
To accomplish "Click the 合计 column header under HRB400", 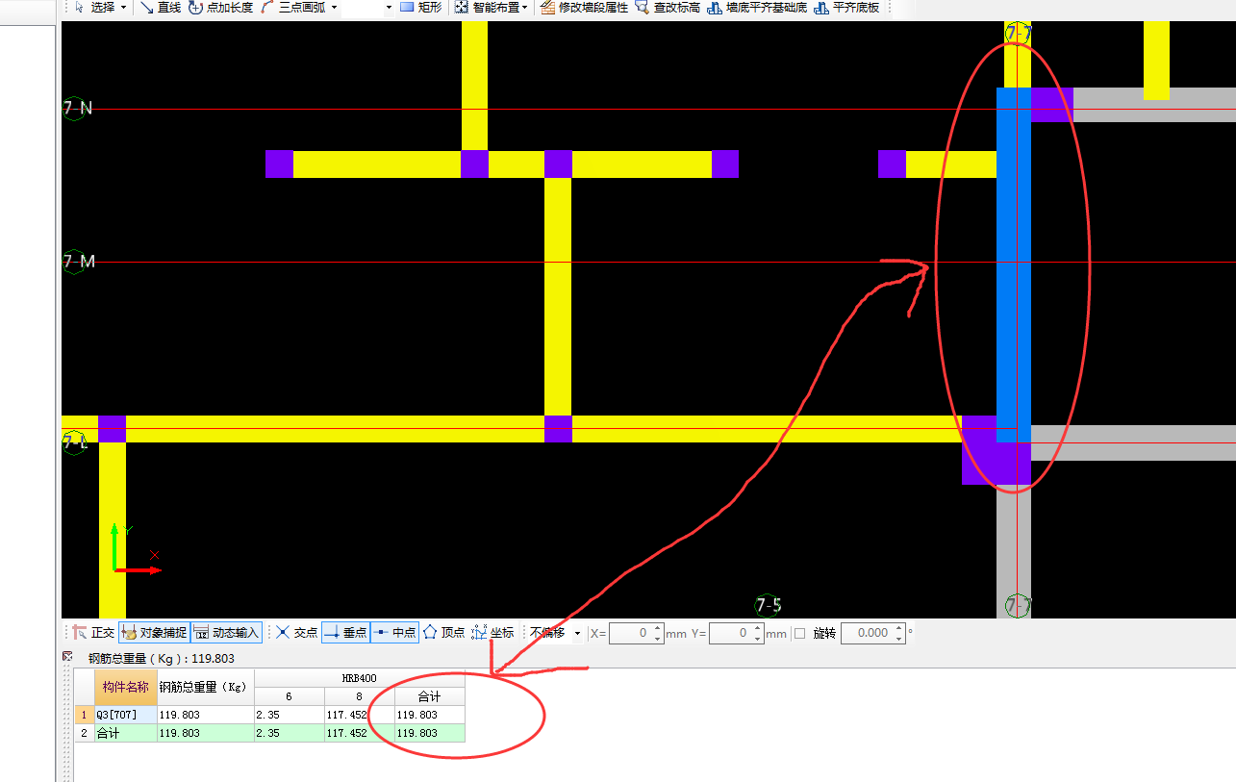I will 430,695.
